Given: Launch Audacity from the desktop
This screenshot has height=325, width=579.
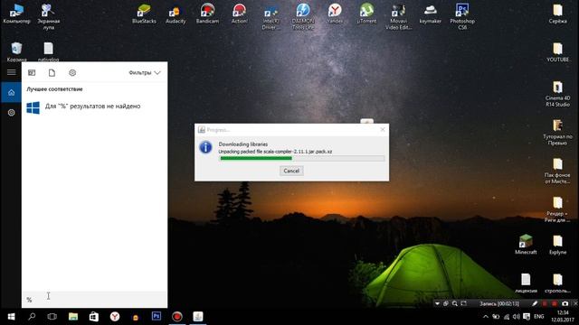Looking at the screenshot, I should tap(176, 14).
